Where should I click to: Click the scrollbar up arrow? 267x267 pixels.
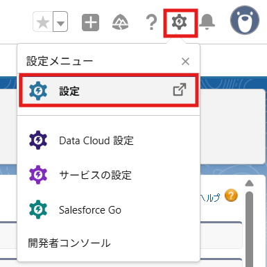(x=249, y=183)
